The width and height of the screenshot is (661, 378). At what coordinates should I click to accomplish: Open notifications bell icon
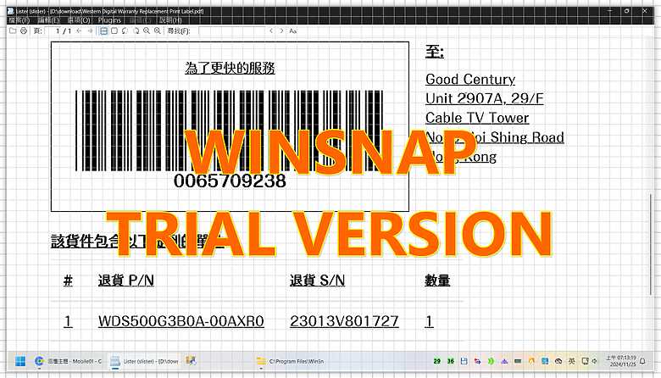(x=642, y=361)
